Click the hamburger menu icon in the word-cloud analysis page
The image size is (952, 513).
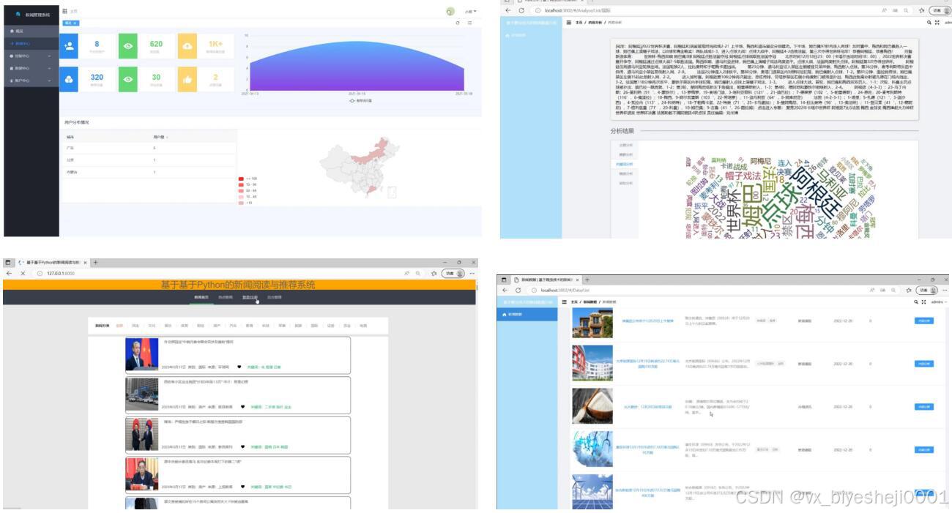(569, 23)
